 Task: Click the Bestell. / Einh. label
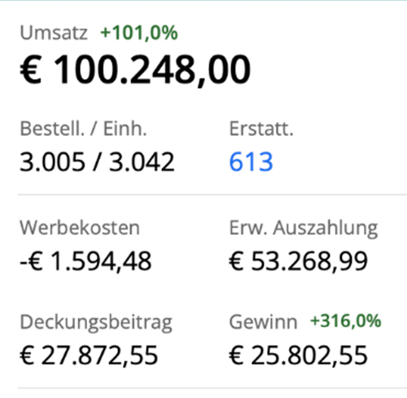[x=83, y=129]
